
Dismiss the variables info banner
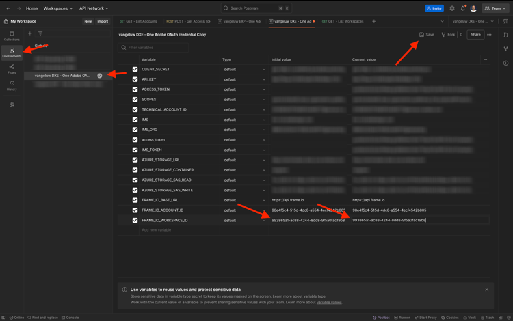(486, 290)
